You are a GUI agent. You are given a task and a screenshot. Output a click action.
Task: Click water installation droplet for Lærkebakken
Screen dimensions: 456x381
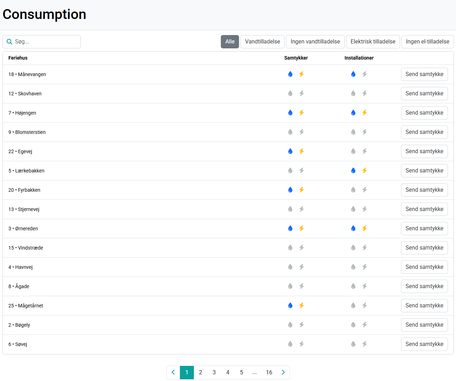pos(353,170)
